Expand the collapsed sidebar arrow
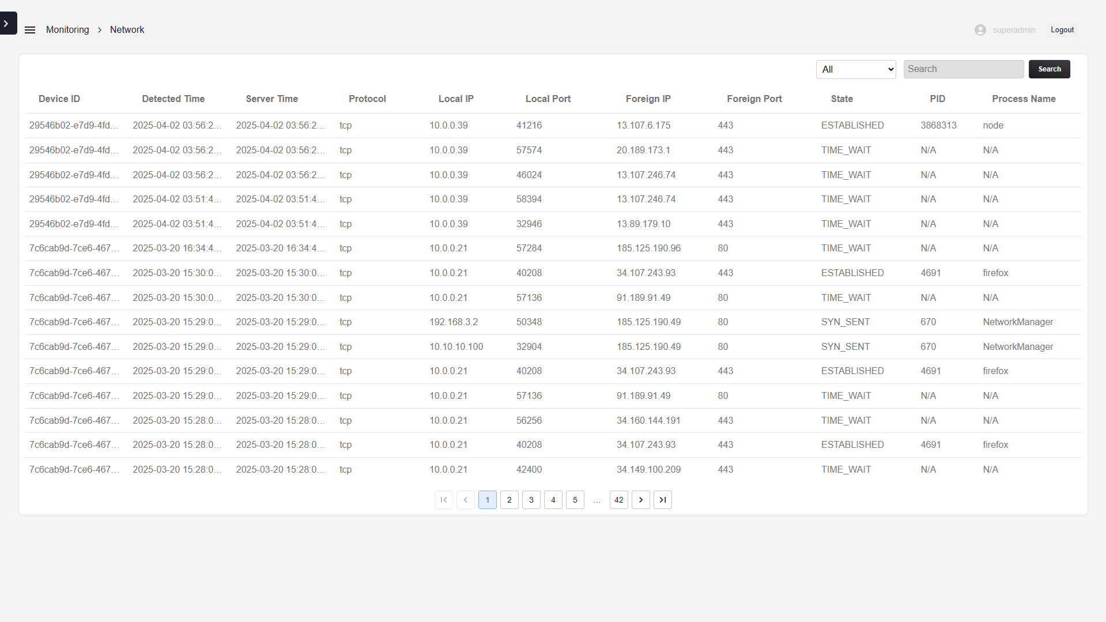This screenshot has height=622, width=1106. pyautogui.click(x=7, y=24)
